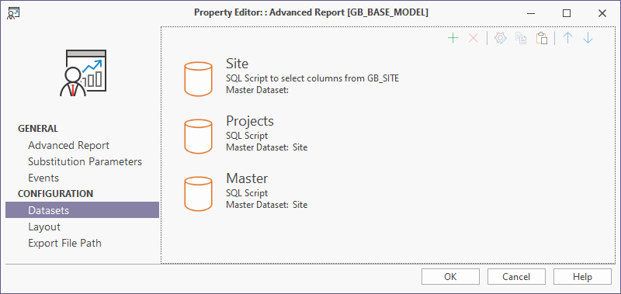Open Substitution Parameters section
This screenshot has height=294, width=621.
click(x=85, y=161)
